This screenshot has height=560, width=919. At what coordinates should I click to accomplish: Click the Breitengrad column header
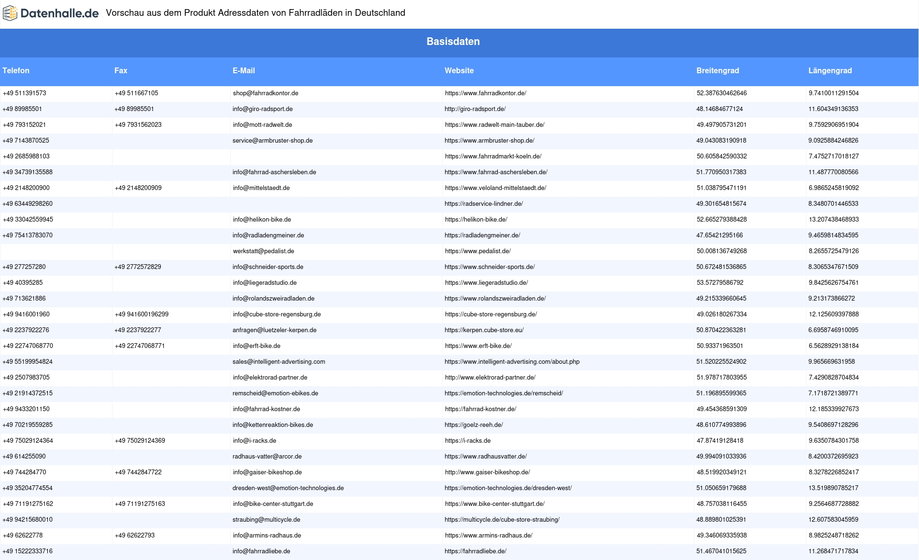[717, 71]
